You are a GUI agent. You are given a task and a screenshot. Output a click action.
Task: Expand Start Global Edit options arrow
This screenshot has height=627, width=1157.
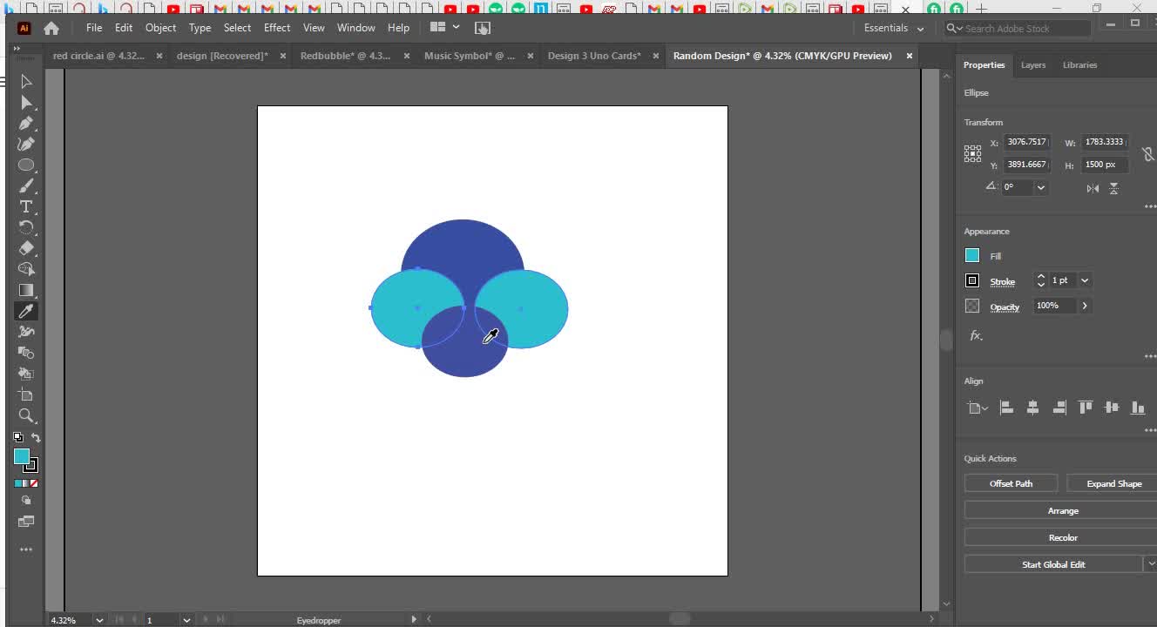click(x=1150, y=564)
